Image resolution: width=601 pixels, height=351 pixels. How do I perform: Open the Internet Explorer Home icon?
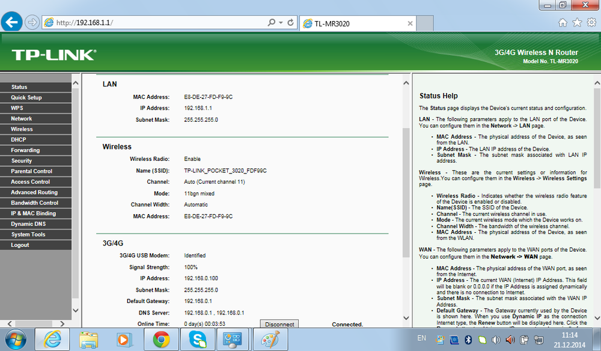563,23
